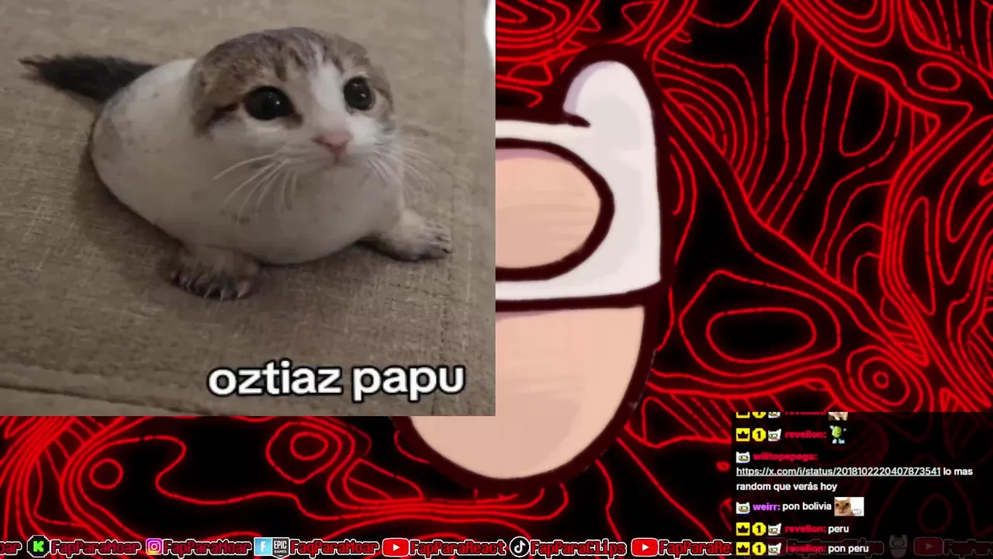The height and width of the screenshot is (559, 993).
Task: Click the Kick logo in the bottom banner
Action: [x=37, y=548]
